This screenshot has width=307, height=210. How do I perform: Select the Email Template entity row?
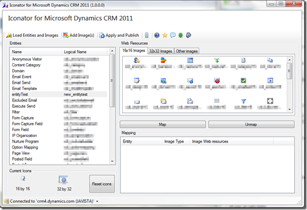59,88
